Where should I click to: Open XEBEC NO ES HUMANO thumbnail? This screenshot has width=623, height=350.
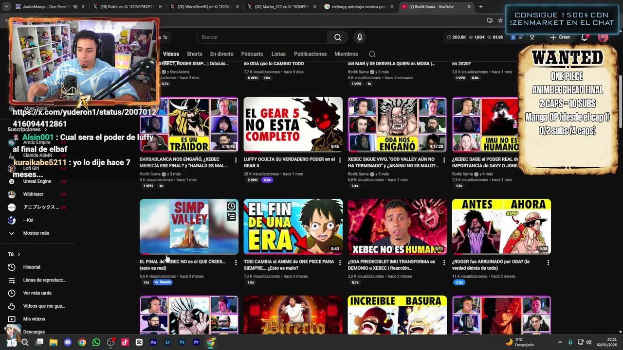(397, 227)
